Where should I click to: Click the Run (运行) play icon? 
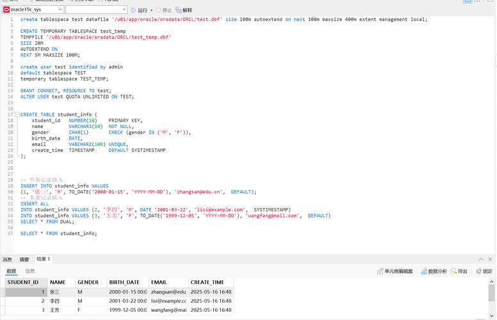click(134, 10)
